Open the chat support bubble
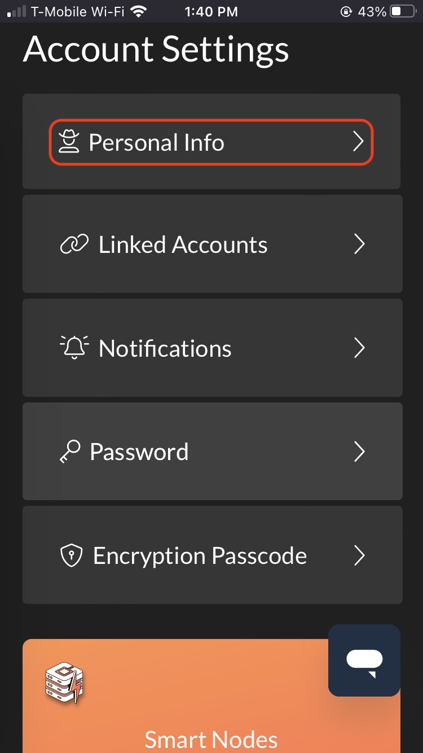423x753 pixels. [x=364, y=660]
